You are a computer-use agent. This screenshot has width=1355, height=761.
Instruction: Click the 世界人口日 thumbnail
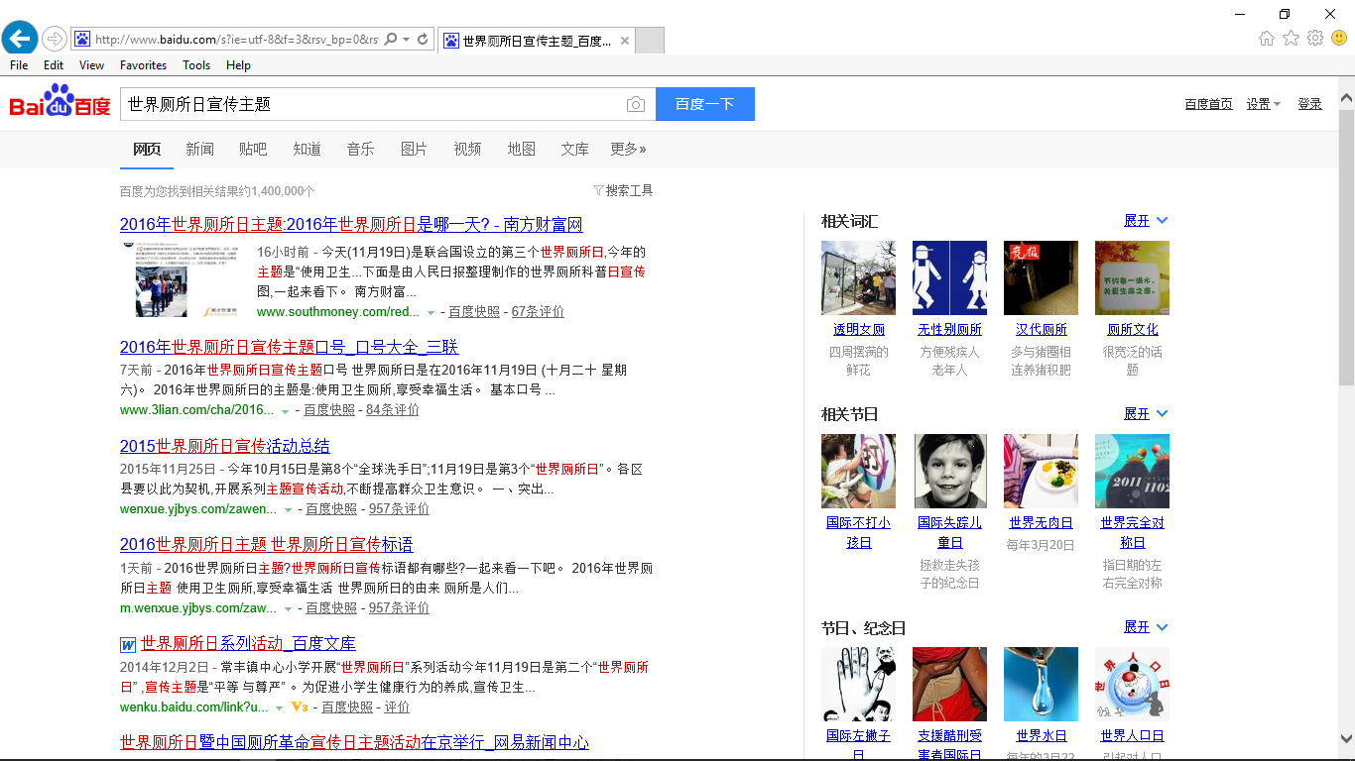pos(1132,684)
